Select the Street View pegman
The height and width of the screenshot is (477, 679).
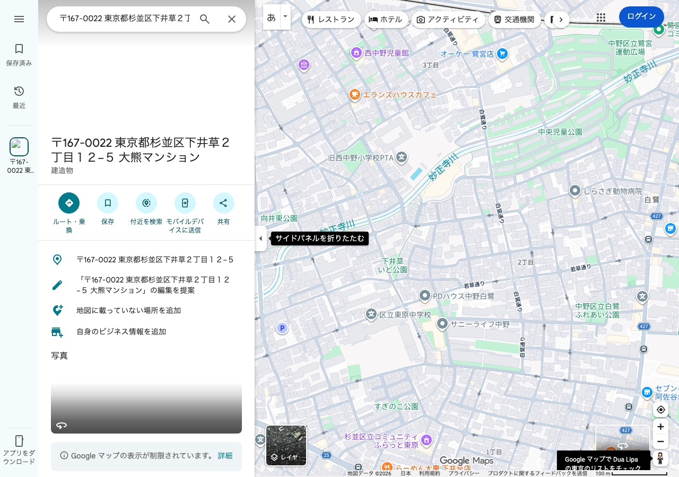pyautogui.click(x=660, y=458)
